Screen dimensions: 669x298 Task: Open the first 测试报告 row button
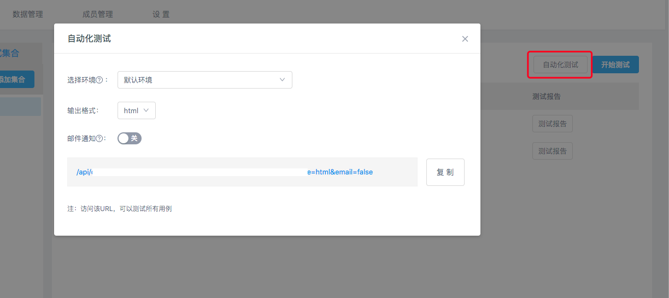pyautogui.click(x=552, y=124)
